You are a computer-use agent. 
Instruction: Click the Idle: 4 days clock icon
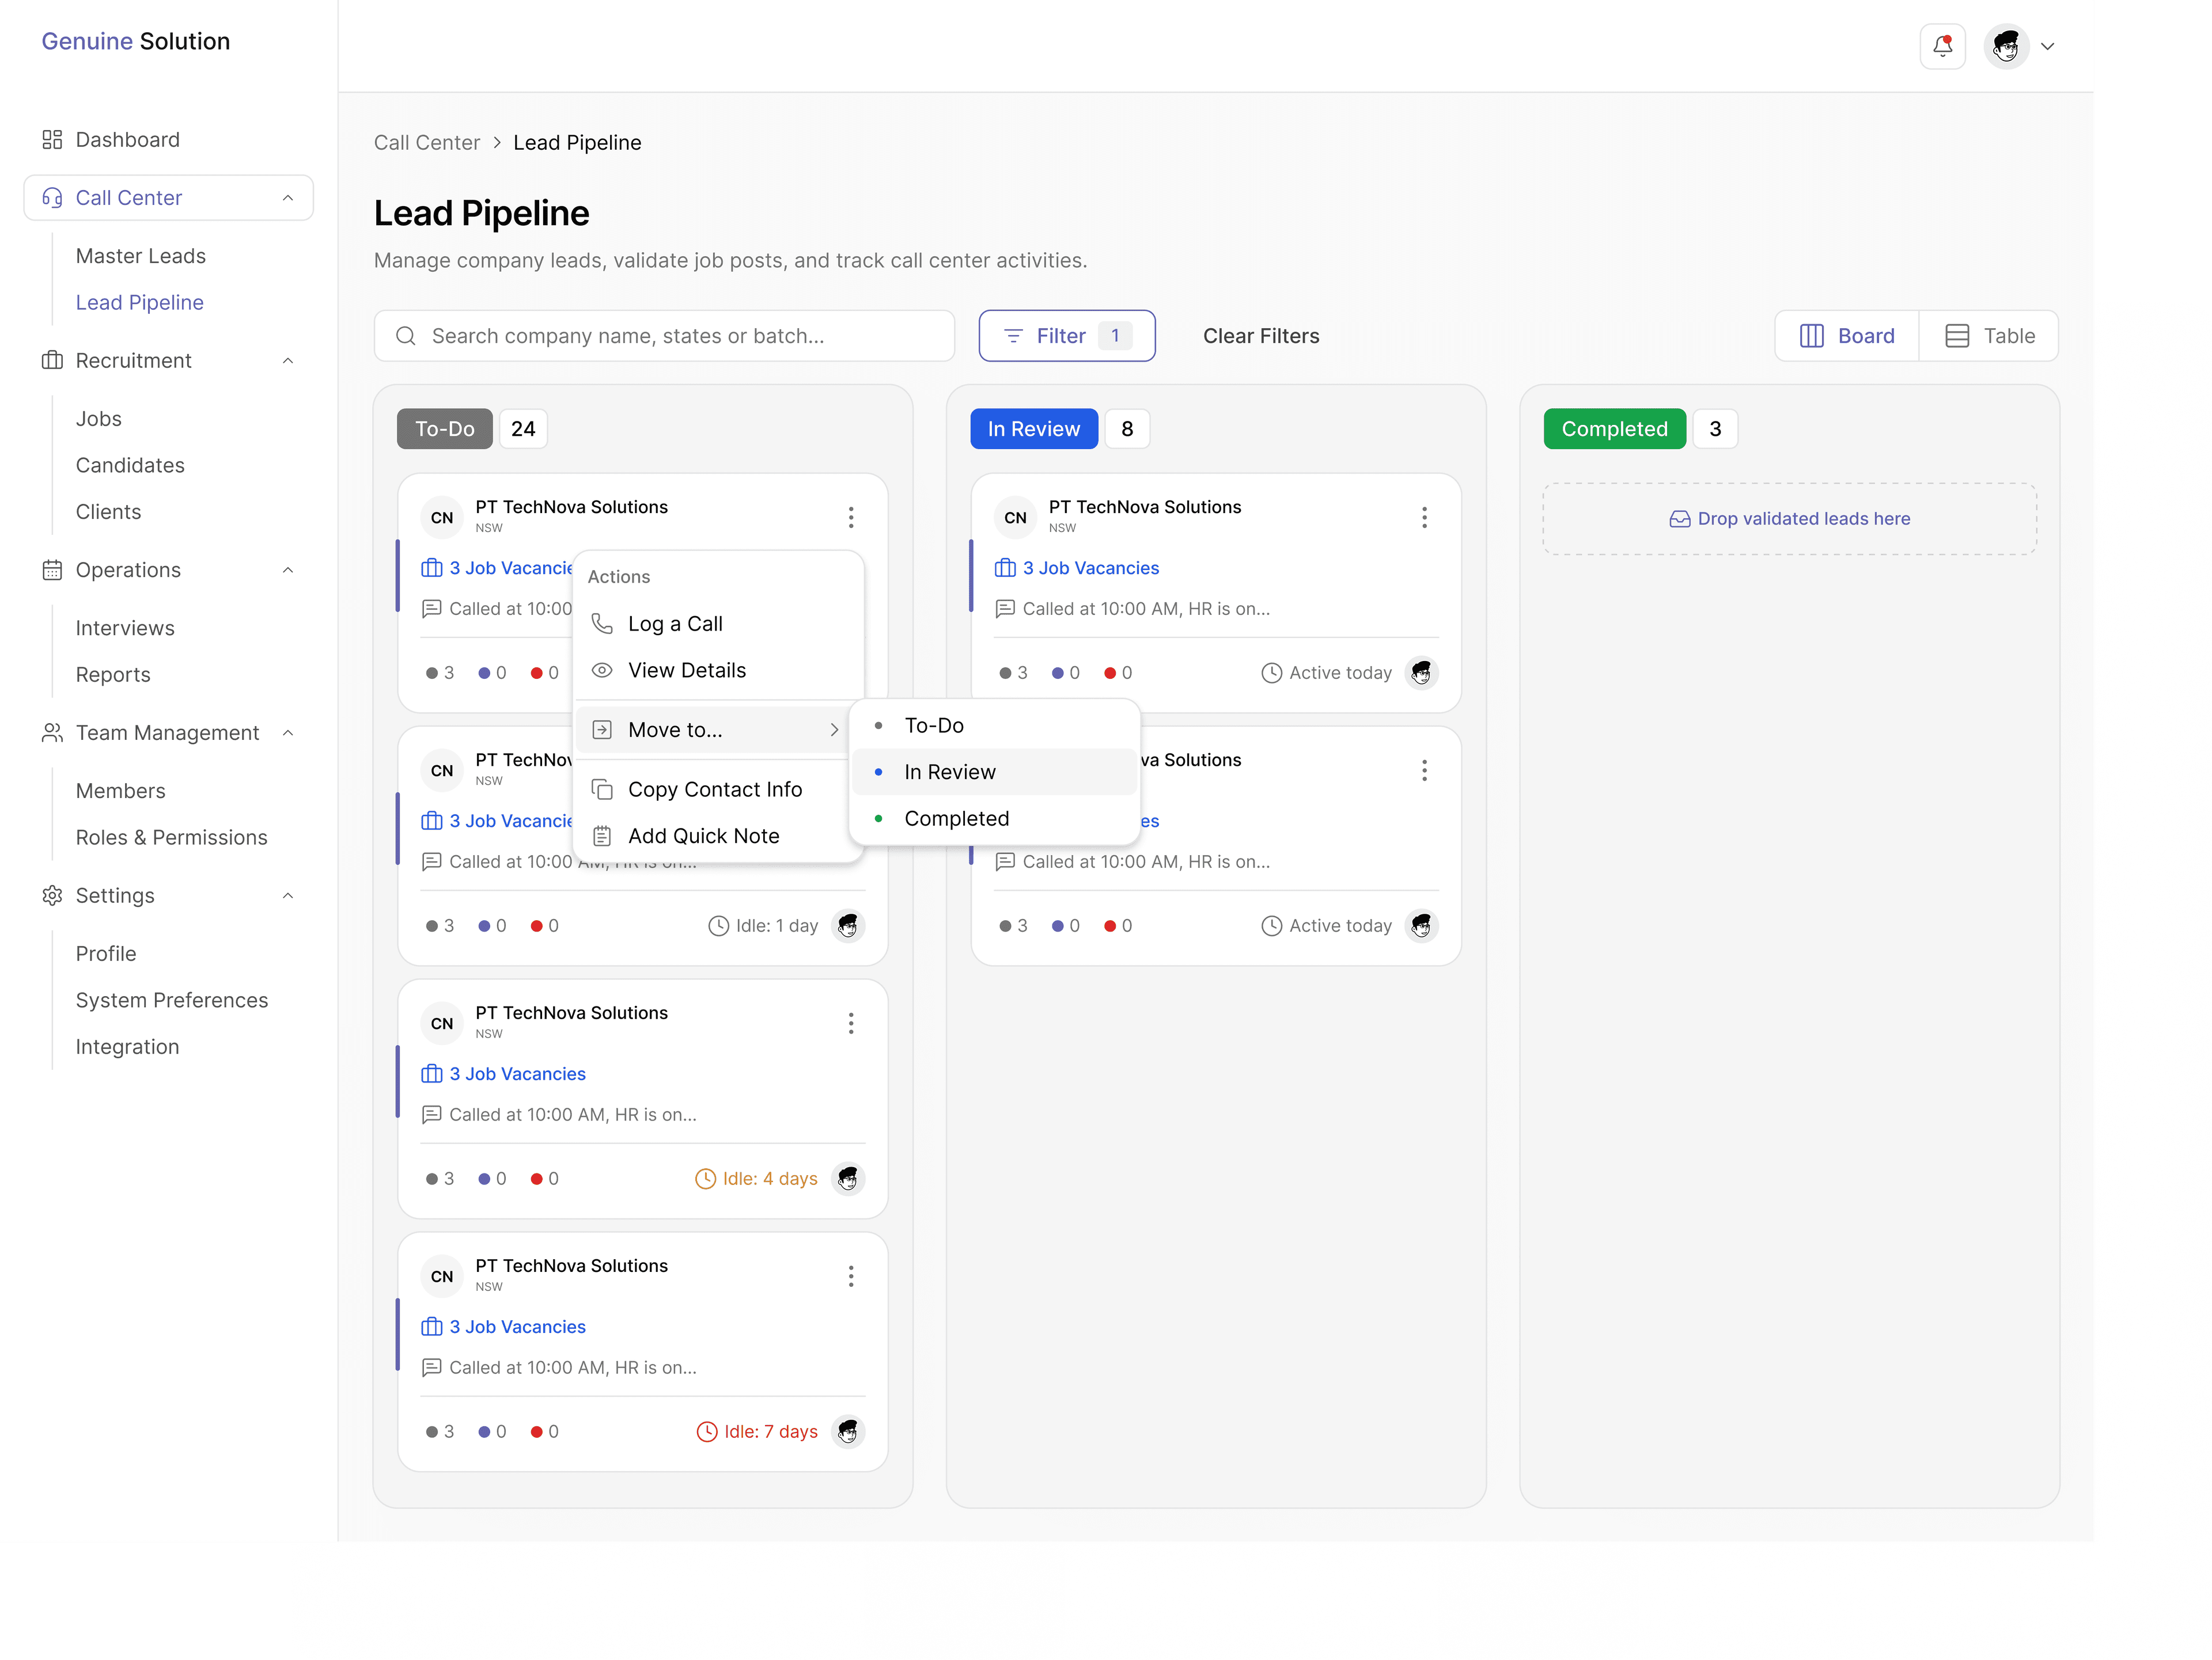pos(705,1179)
